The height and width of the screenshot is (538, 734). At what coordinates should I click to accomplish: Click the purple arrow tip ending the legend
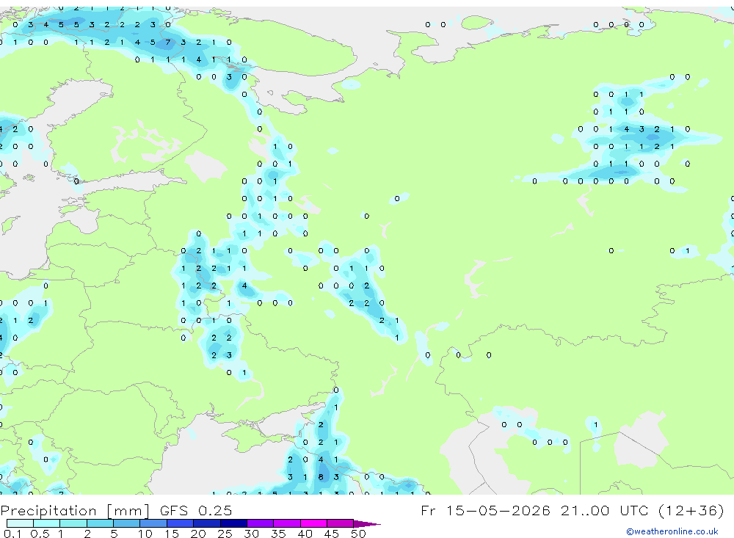367,524
